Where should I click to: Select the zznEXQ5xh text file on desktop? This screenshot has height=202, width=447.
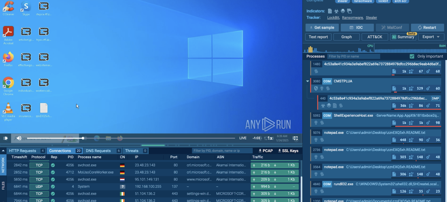44,110
